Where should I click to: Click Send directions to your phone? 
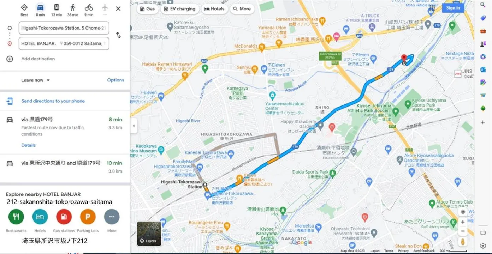point(53,101)
